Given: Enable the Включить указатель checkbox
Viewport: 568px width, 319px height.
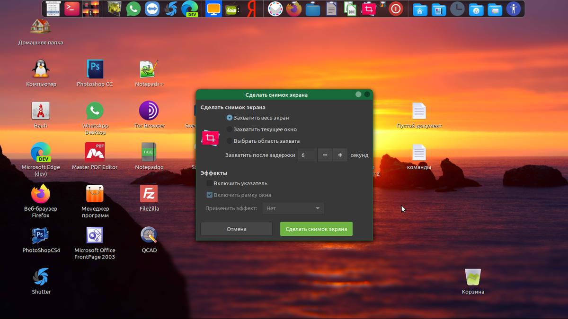Looking at the screenshot, I should (x=237, y=183).
